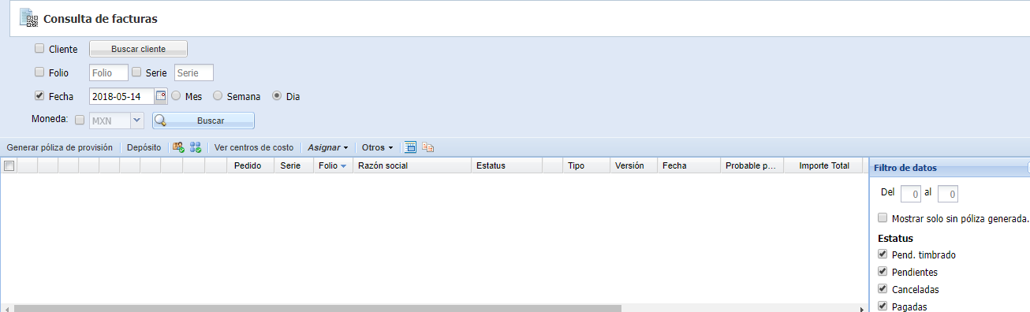Enable the Moneda checkbox
Image resolution: width=1030 pixels, height=312 pixels.
pyautogui.click(x=80, y=120)
